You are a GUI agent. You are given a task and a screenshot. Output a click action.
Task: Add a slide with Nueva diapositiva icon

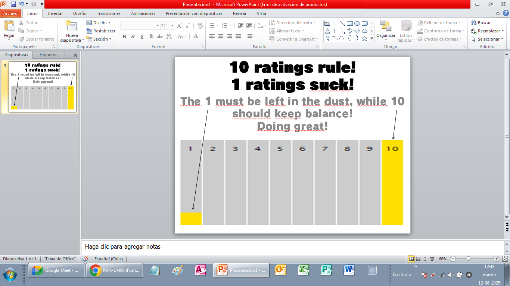[71, 27]
